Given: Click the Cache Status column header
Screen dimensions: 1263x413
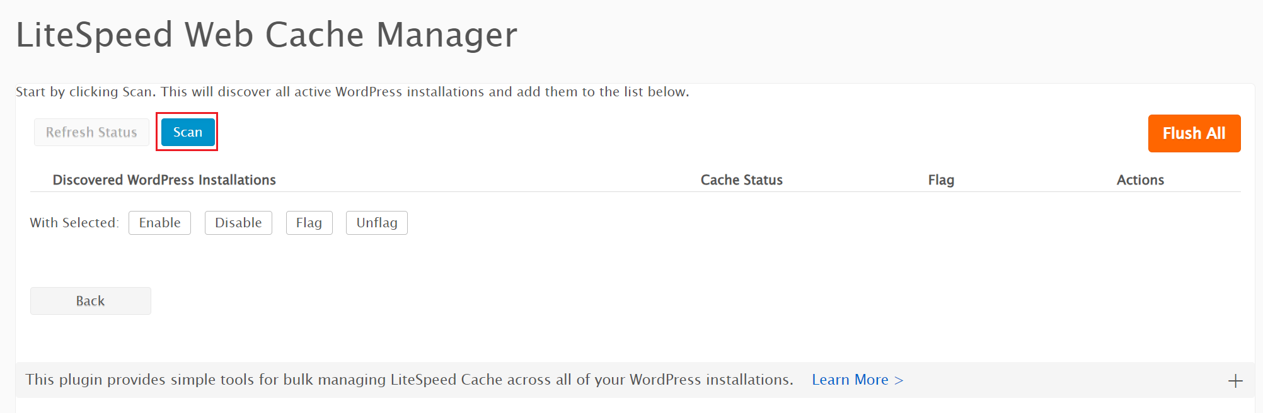Looking at the screenshot, I should pyautogui.click(x=742, y=180).
